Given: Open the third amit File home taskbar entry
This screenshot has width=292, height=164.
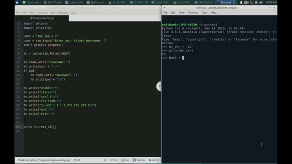Looking at the screenshot, I should (x=183, y=2).
